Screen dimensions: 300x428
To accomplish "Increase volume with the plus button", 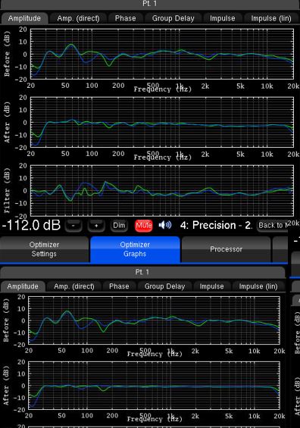I will coord(96,226).
